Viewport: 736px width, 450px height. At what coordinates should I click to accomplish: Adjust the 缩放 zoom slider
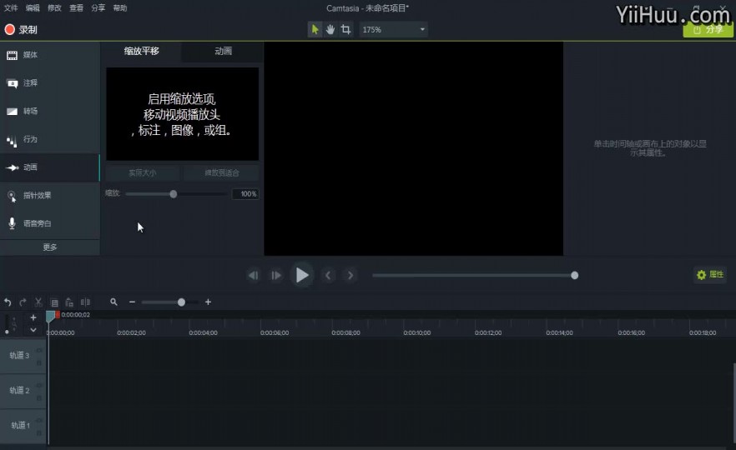tap(174, 194)
